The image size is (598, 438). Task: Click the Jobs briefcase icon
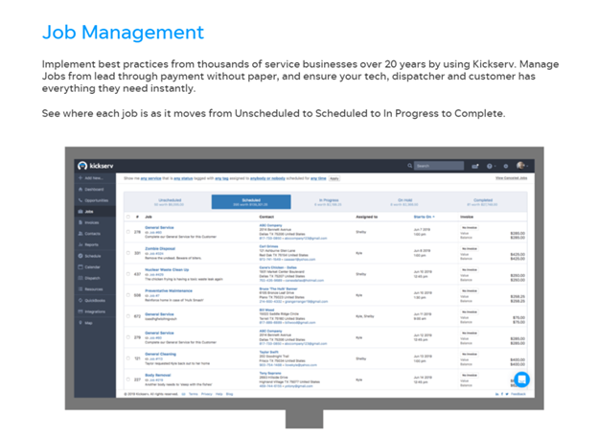(80, 212)
